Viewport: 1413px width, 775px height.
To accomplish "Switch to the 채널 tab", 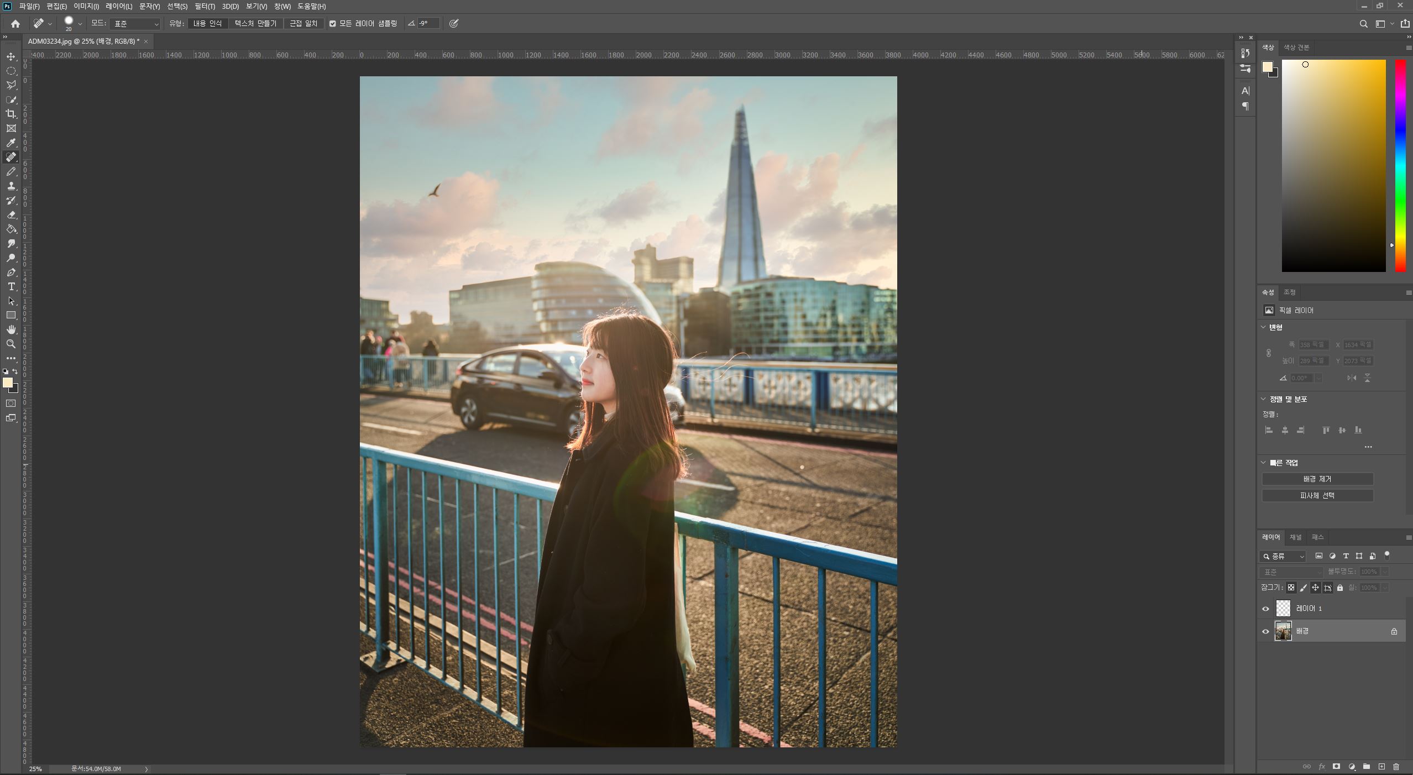I will [x=1295, y=537].
